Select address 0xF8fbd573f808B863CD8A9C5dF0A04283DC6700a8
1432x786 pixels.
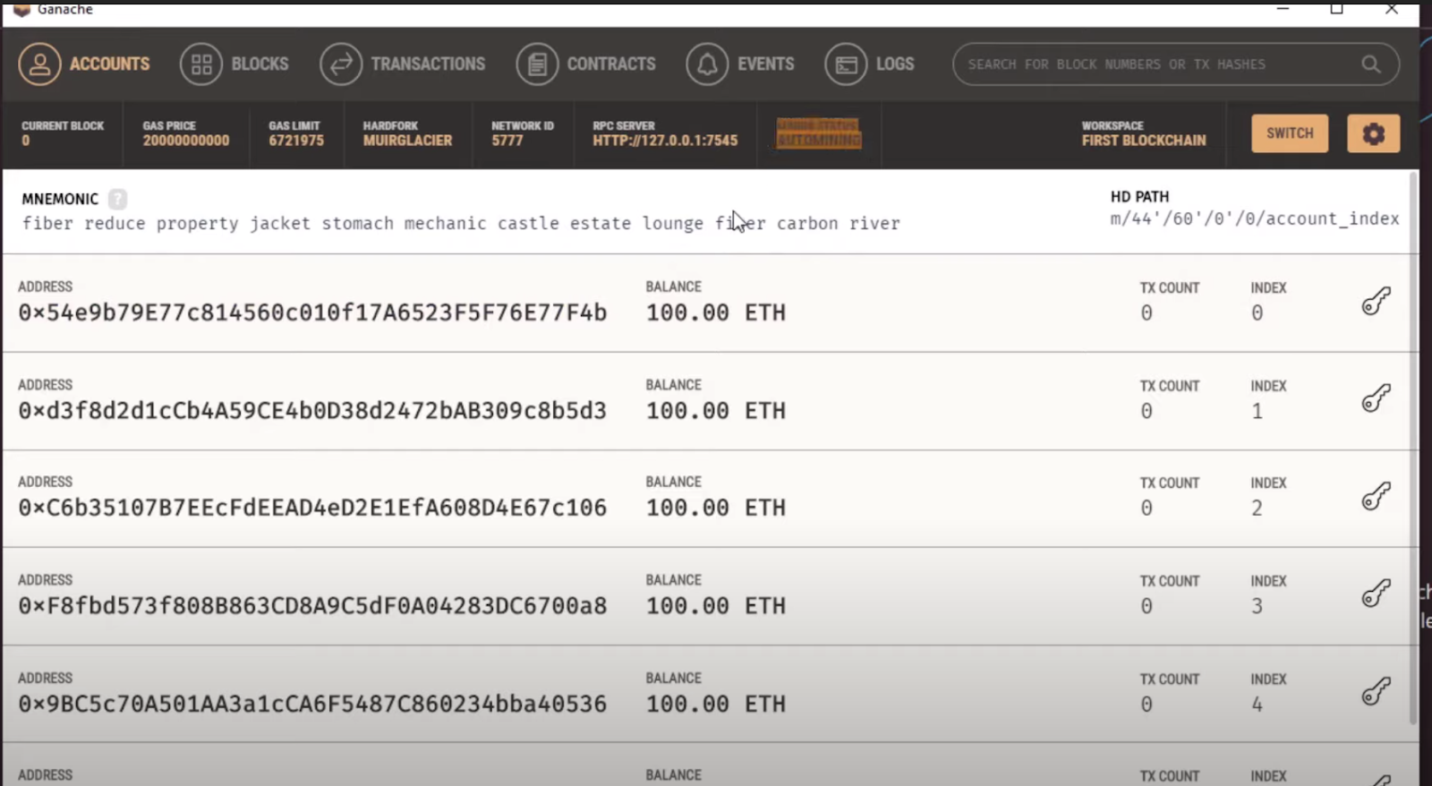(x=312, y=606)
